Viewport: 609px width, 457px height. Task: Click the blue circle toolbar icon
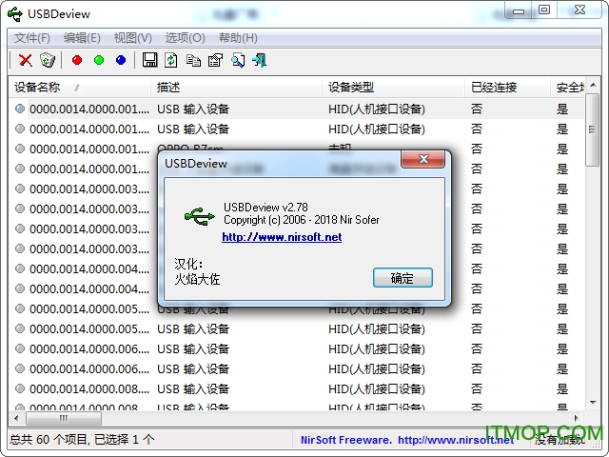[121, 60]
